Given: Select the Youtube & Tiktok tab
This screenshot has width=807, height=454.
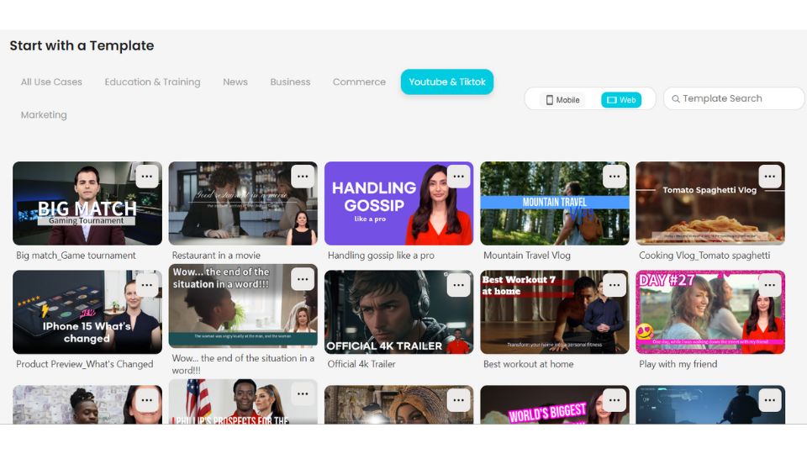Looking at the screenshot, I should [447, 82].
